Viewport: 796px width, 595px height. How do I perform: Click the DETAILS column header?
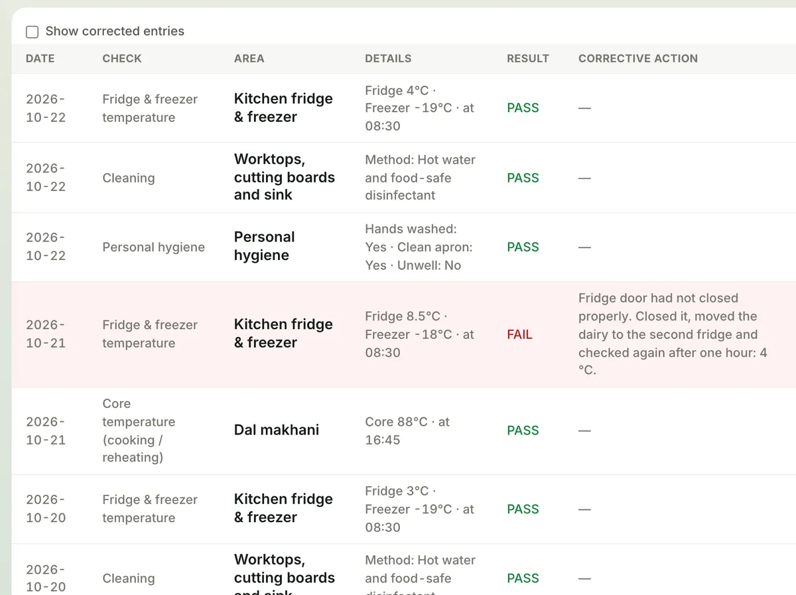(388, 58)
